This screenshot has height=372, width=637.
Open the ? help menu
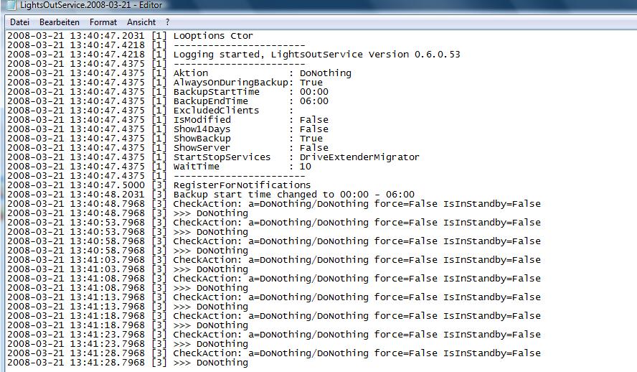[167, 22]
